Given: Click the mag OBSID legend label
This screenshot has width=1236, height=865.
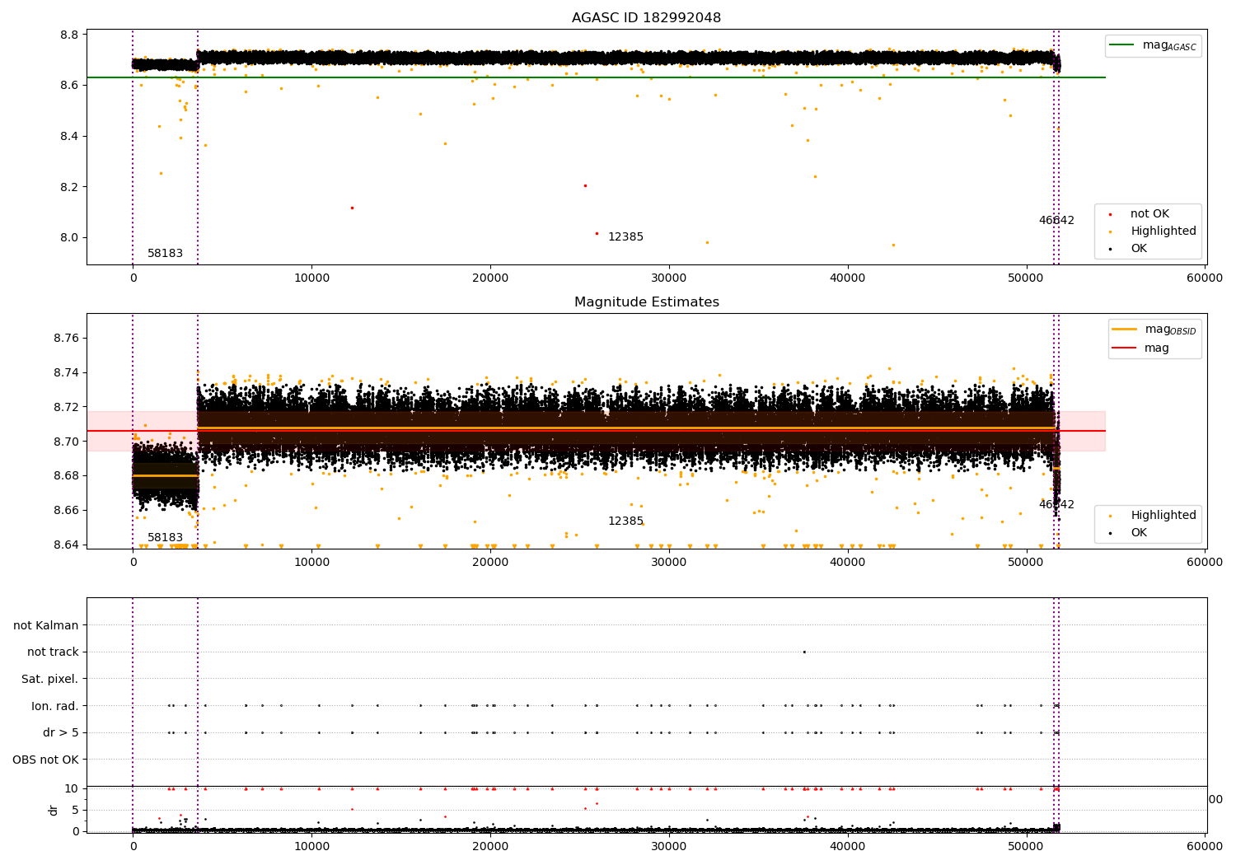Looking at the screenshot, I should pos(1170,330).
